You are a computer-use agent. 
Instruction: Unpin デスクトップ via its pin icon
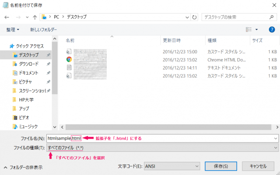(49, 55)
